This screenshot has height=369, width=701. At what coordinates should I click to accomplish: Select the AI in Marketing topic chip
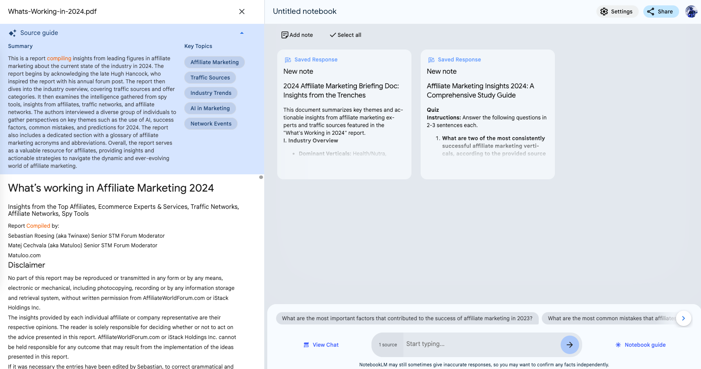coord(210,108)
